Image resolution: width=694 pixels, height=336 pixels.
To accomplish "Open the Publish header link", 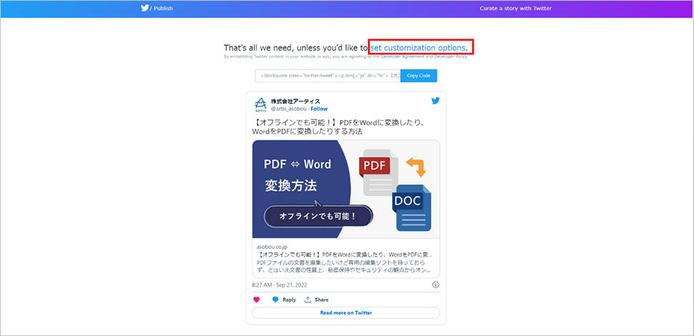I will coord(163,9).
